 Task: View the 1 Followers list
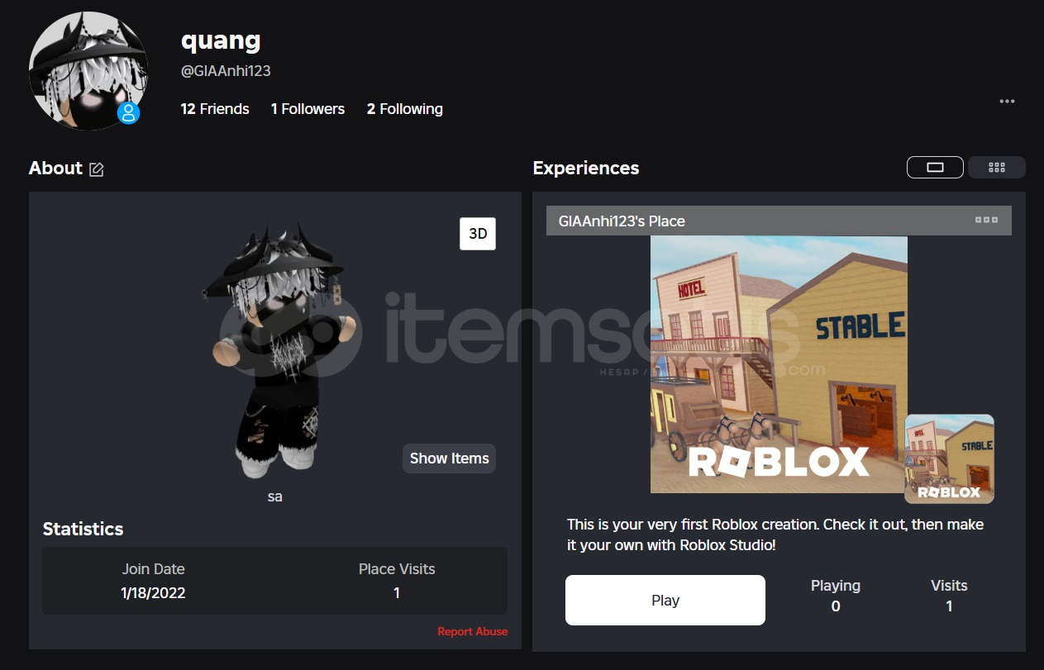[x=307, y=109]
